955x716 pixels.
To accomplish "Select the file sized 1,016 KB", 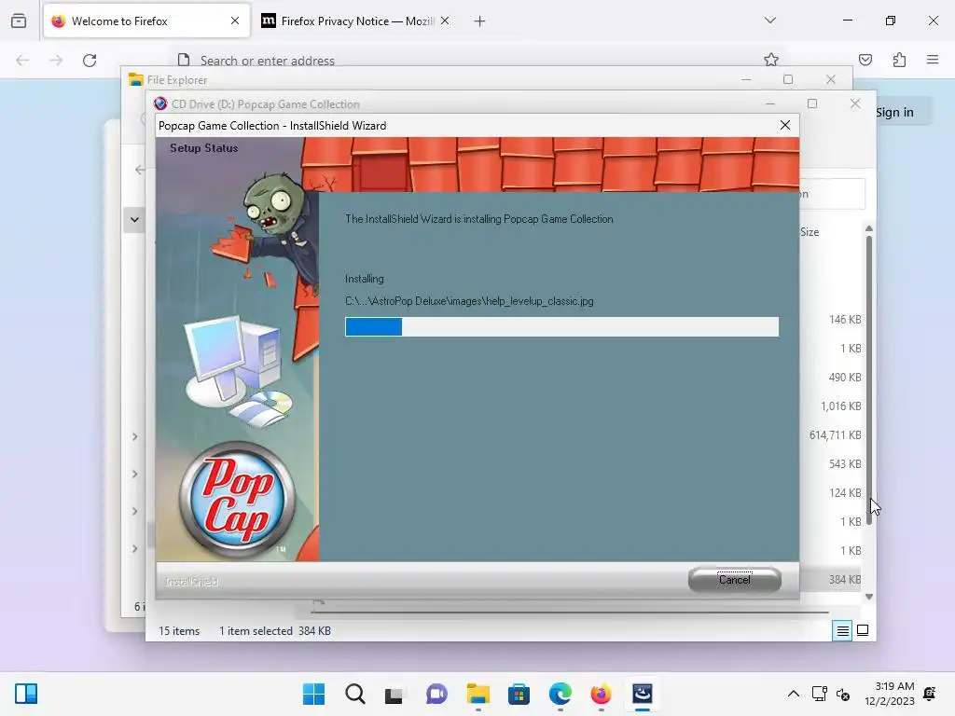I will coord(840,406).
